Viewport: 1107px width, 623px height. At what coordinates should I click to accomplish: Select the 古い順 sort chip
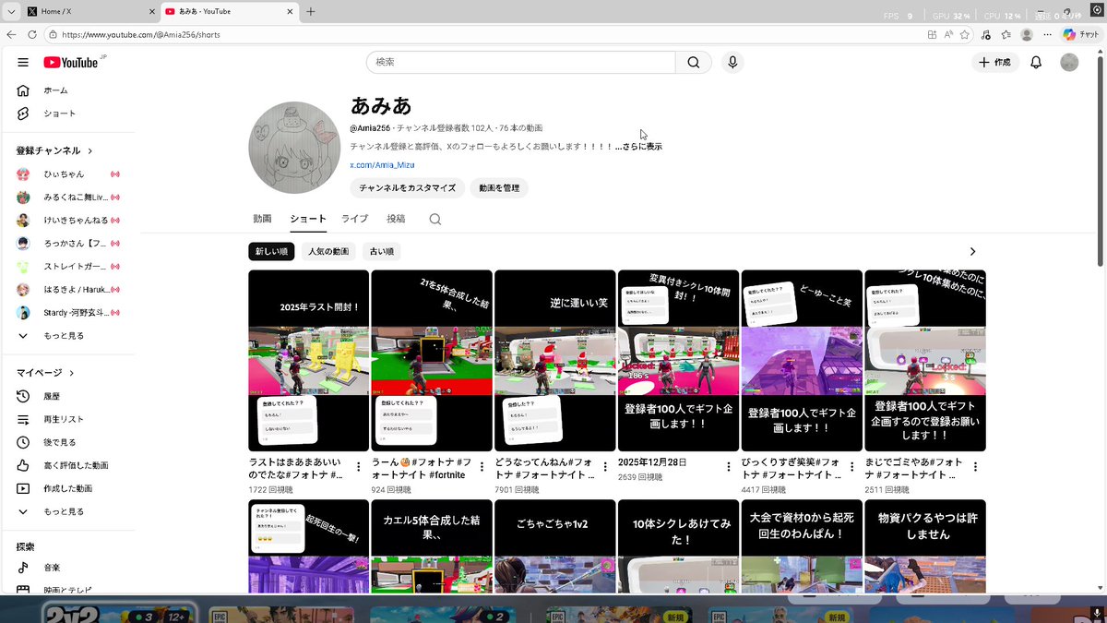click(380, 251)
